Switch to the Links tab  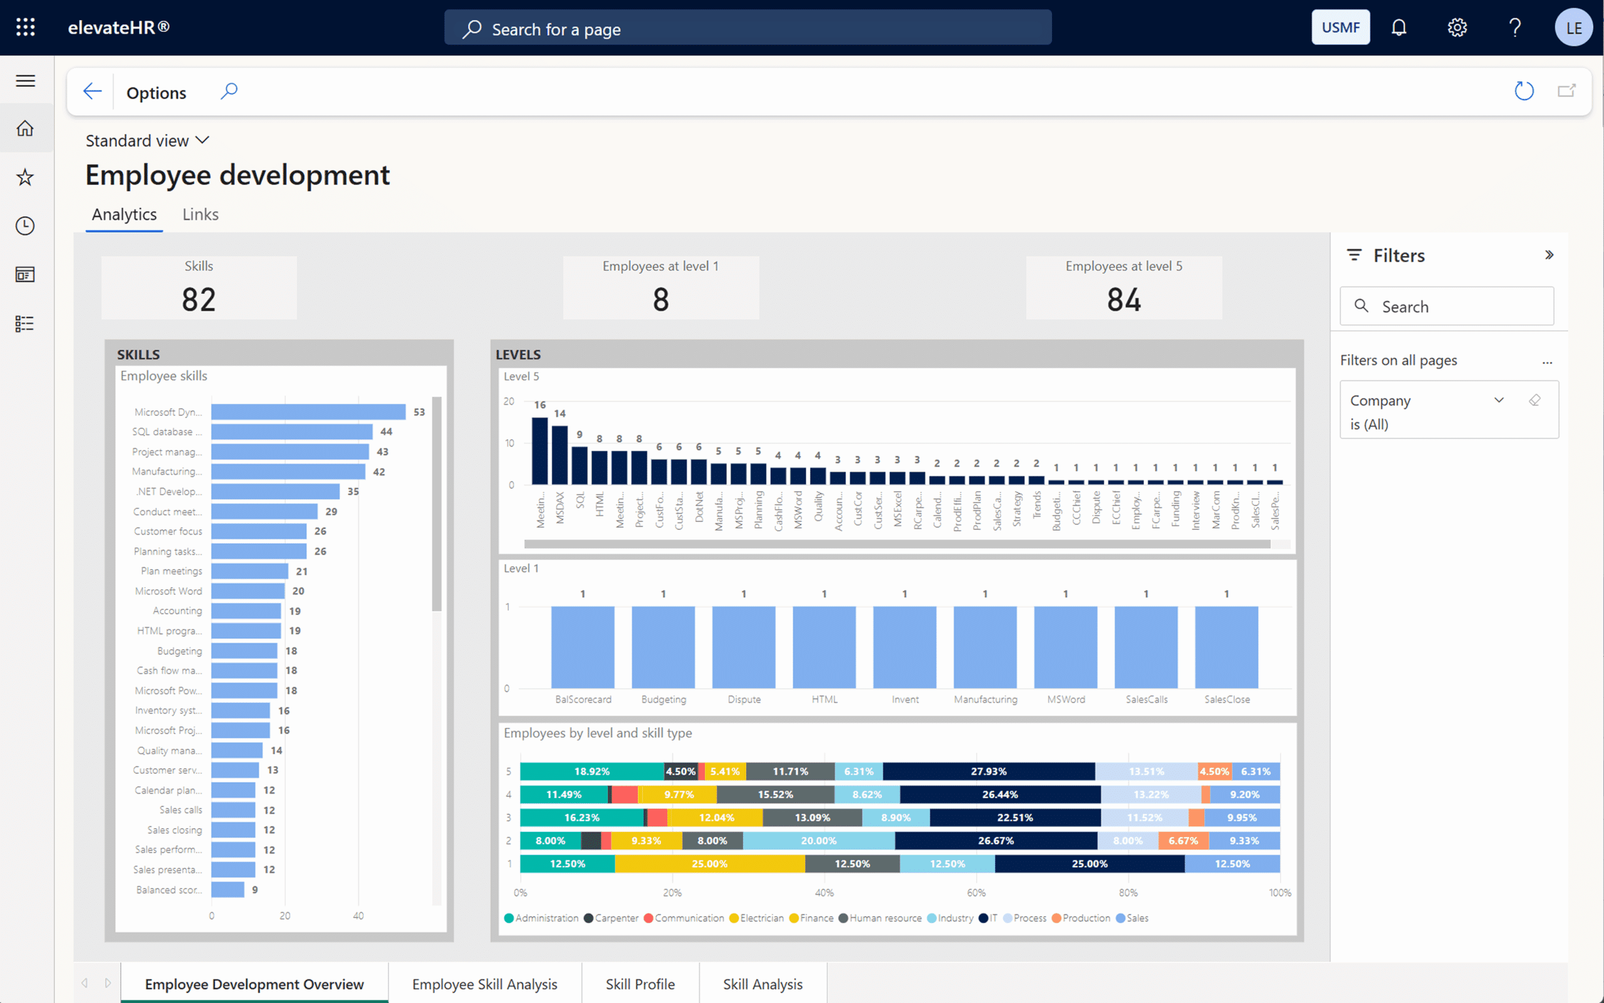coord(200,214)
